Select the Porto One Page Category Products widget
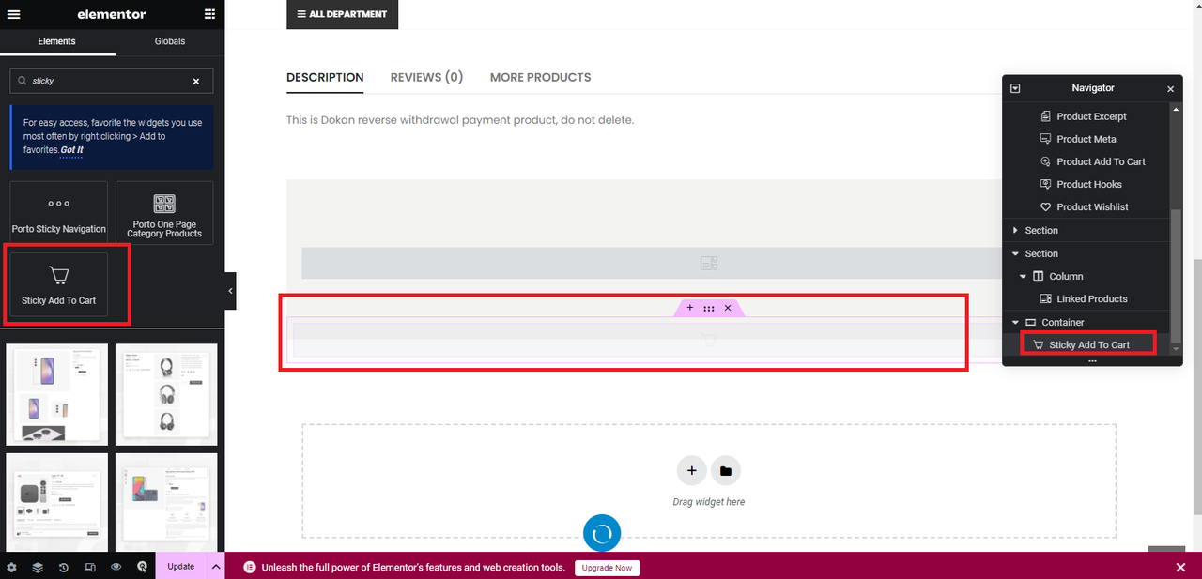Viewport: 1202px width, 579px height. tap(164, 213)
